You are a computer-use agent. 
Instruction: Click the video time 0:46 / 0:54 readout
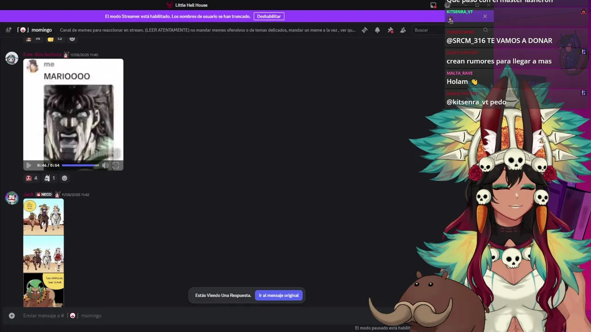click(x=48, y=165)
